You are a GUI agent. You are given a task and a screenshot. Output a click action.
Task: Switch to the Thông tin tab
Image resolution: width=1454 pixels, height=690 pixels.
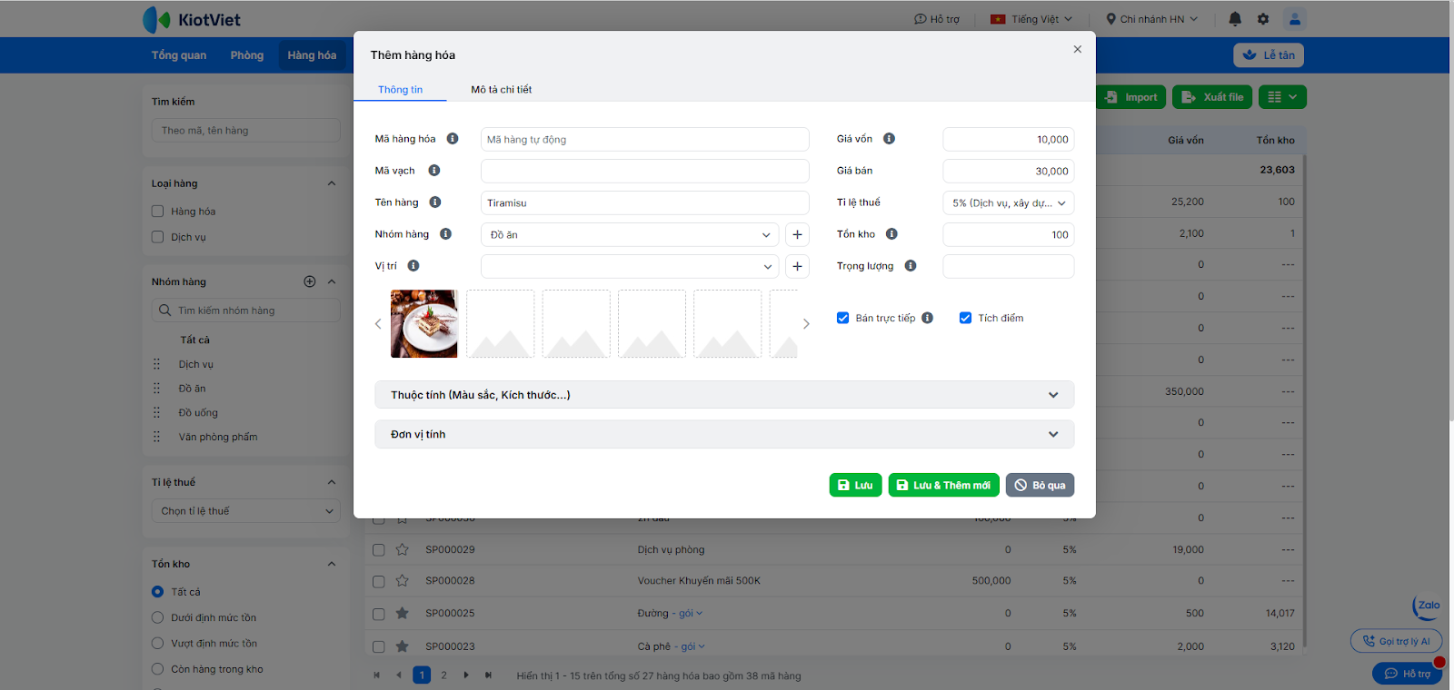pos(401,90)
